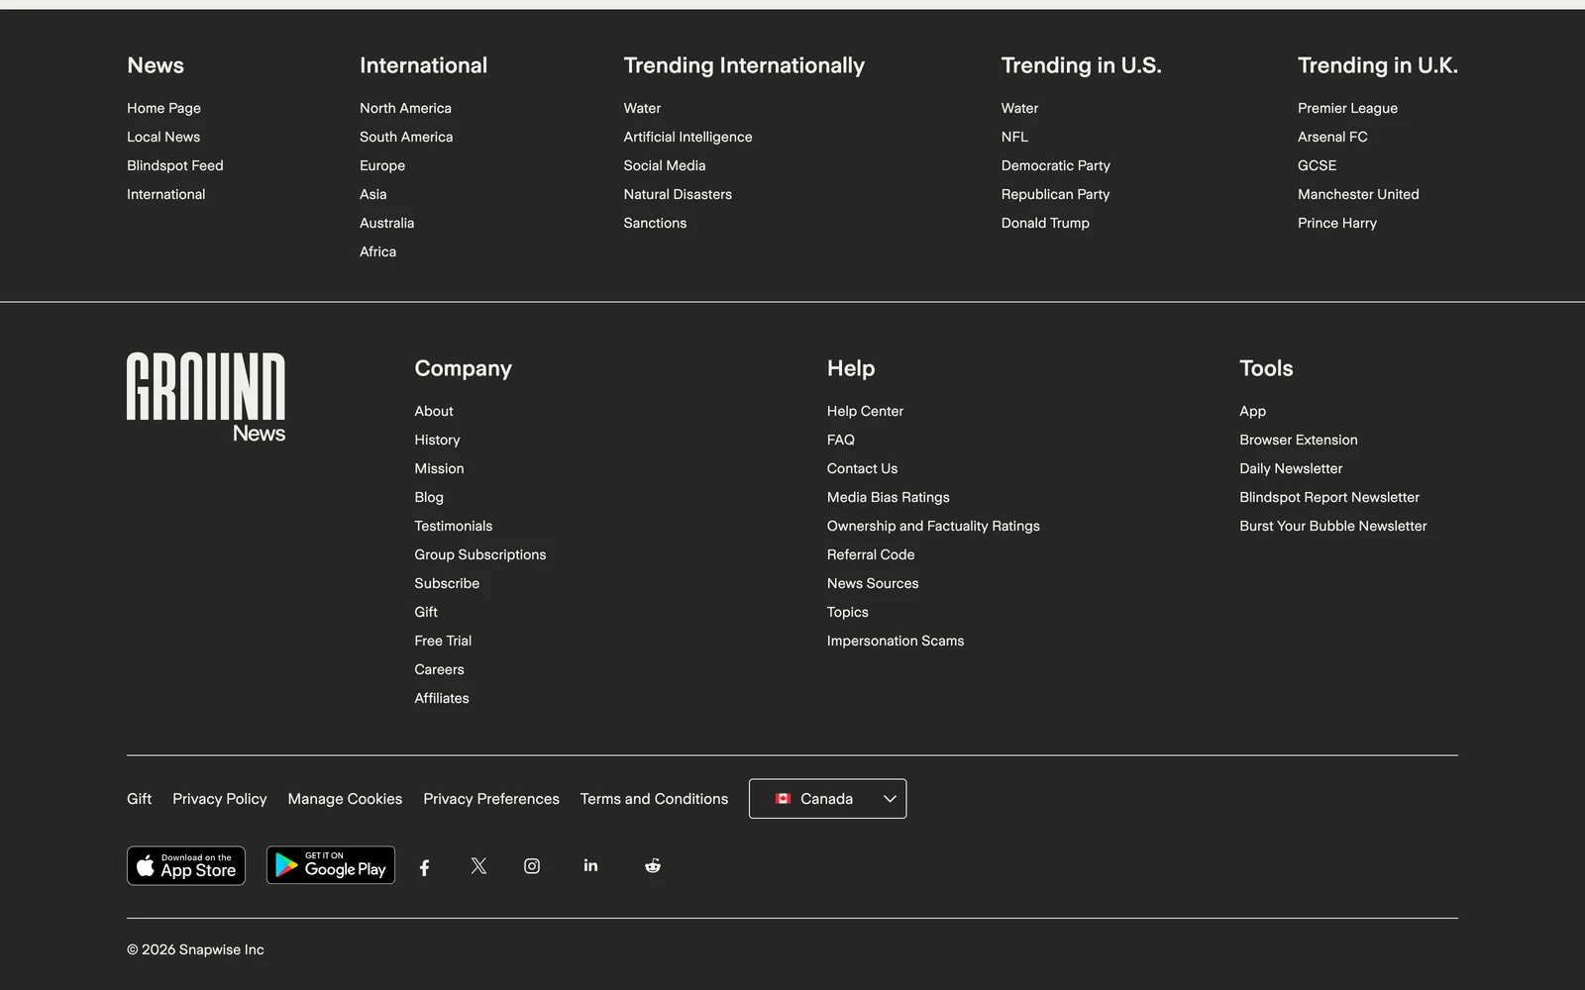Click International under News column
1585x990 pixels.
(166, 194)
